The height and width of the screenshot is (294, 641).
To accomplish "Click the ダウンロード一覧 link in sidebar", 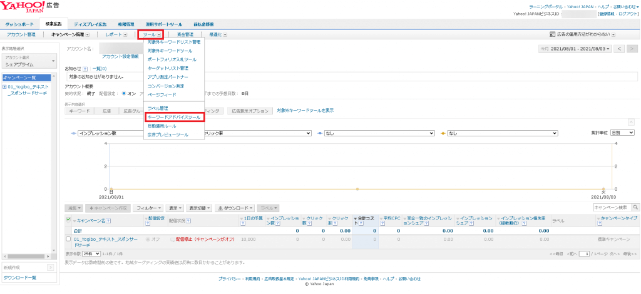I will (x=20, y=278).
